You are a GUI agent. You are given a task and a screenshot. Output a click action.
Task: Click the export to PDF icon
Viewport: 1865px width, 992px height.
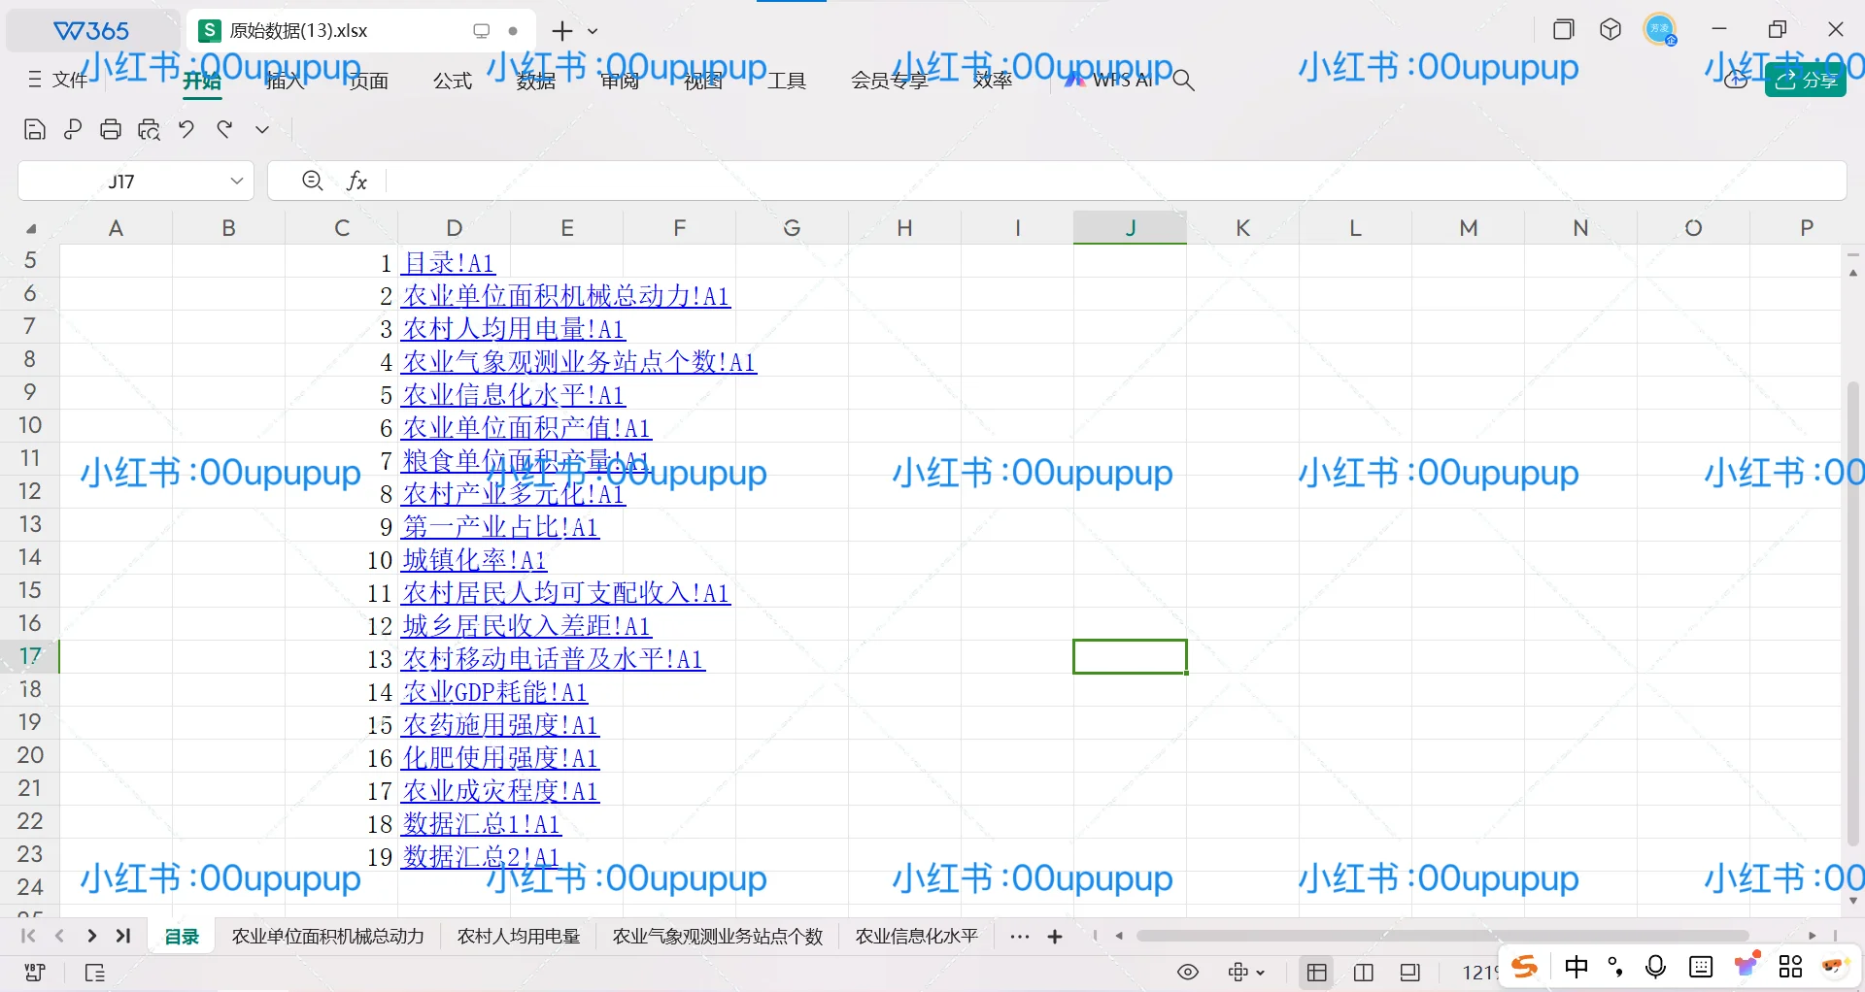pos(73,129)
